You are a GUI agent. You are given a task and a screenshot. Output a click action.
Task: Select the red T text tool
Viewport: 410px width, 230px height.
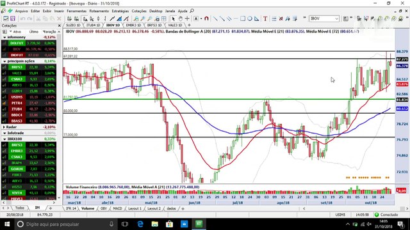pyautogui.click(x=265, y=19)
